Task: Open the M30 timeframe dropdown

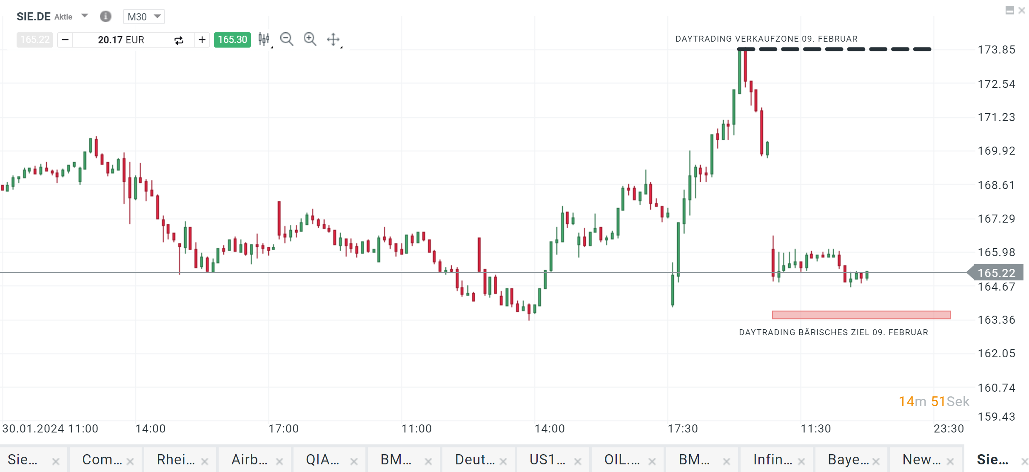Action: click(x=144, y=17)
